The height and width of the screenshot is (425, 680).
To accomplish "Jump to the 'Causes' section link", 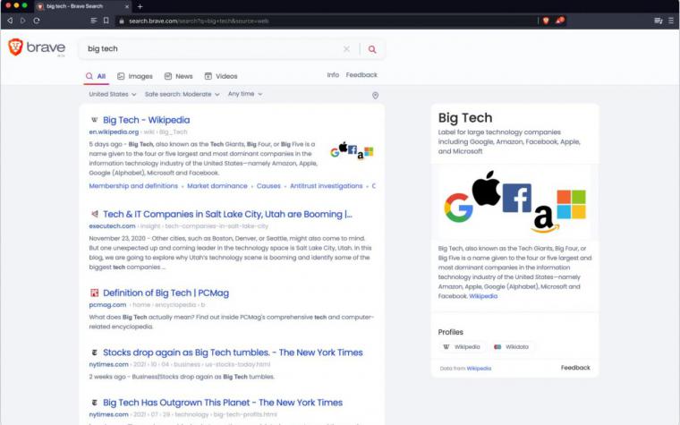I will (x=268, y=186).
